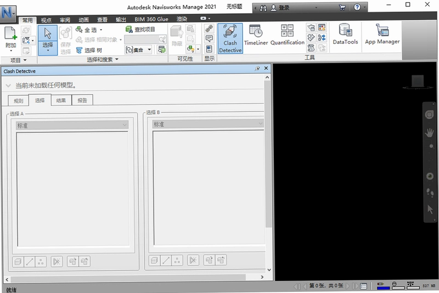Select the walk footsteps tool
Image resolution: width=439 pixels, height=293 pixels.
pyautogui.click(x=430, y=193)
